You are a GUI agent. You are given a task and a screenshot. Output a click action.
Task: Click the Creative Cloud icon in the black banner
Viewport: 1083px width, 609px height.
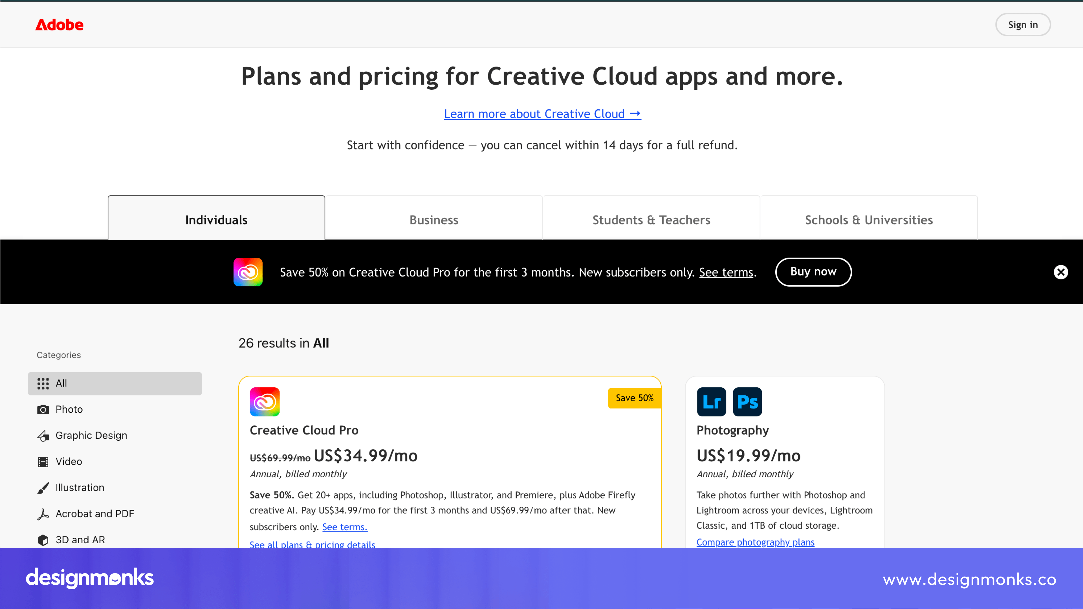pyautogui.click(x=248, y=272)
